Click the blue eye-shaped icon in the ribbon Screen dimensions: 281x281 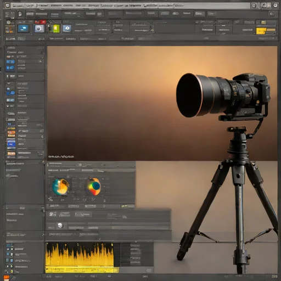pos(67,29)
